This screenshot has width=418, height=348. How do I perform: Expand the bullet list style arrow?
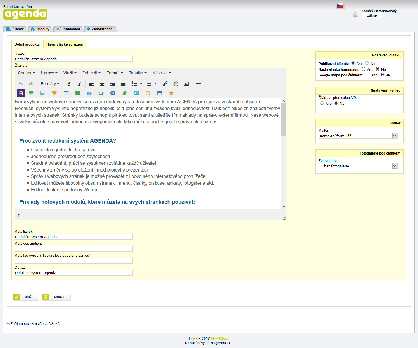point(141,84)
